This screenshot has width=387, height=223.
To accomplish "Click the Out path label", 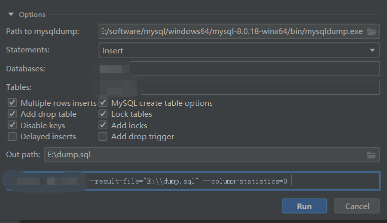I will click(x=23, y=155).
